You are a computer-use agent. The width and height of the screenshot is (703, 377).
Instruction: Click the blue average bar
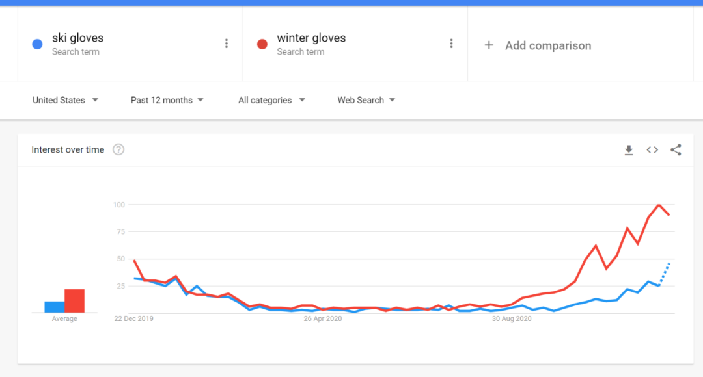[x=54, y=307]
